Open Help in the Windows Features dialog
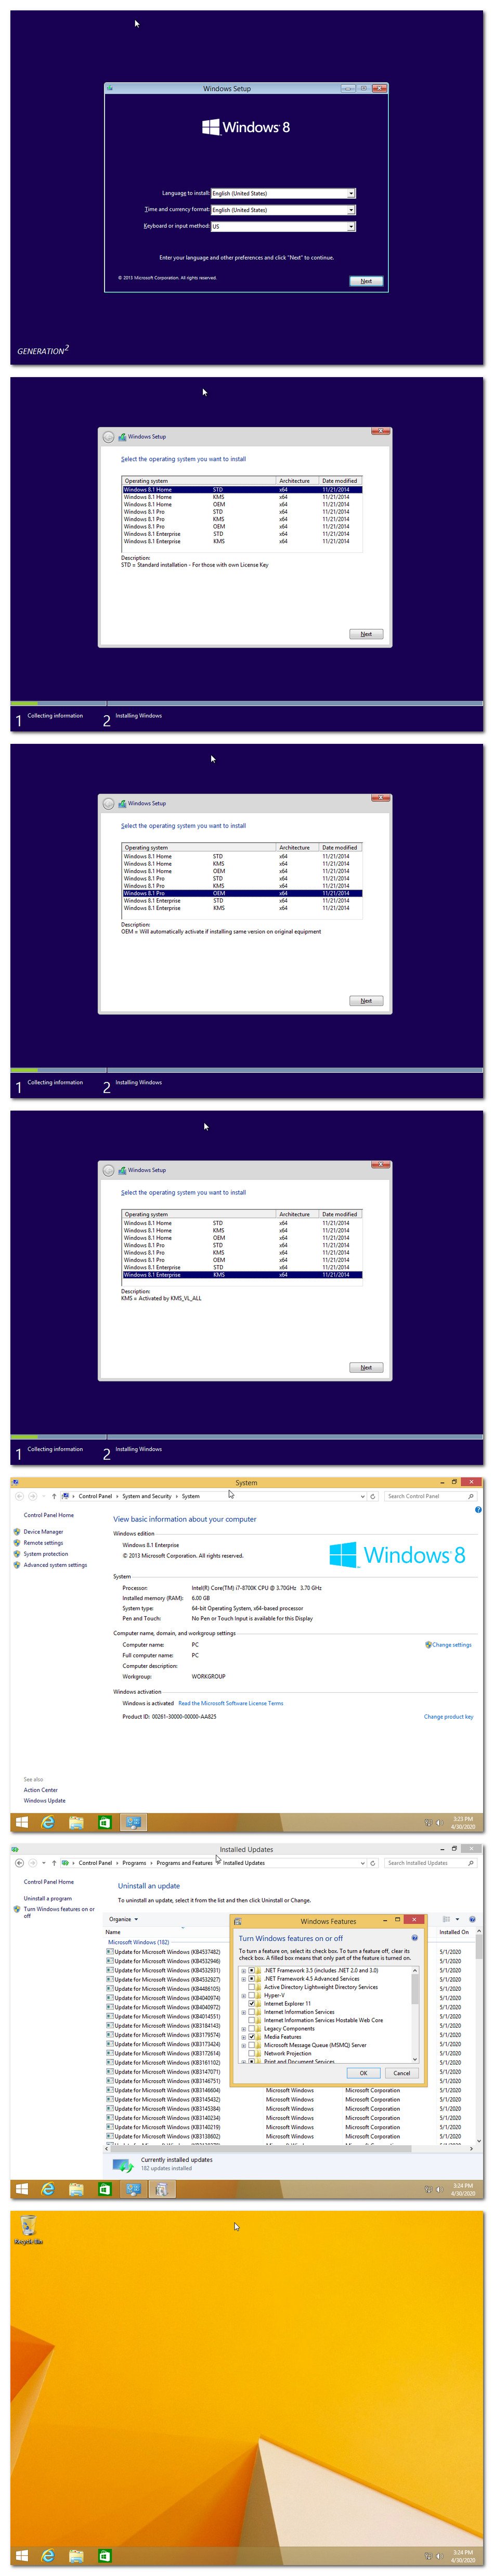This screenshot has height=2576, width=494. pos(415,1937)
